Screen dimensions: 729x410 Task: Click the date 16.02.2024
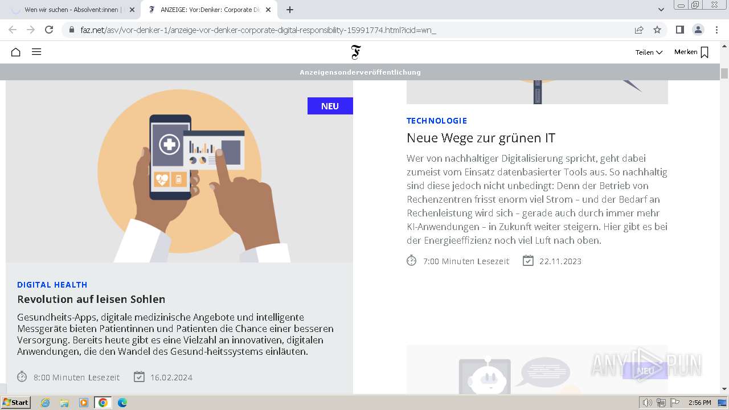click(171, 377)
